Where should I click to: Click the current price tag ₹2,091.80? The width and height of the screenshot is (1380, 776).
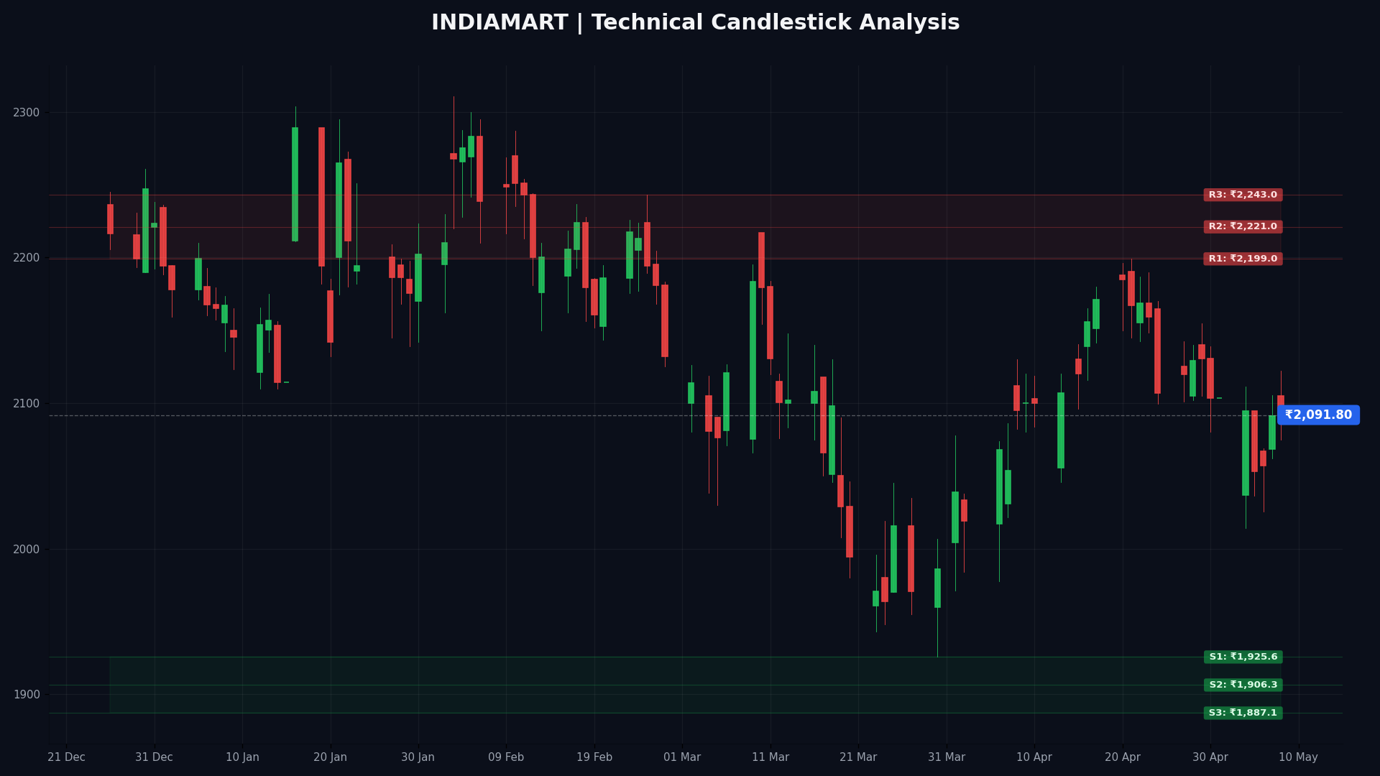[x=1318, y=415]
